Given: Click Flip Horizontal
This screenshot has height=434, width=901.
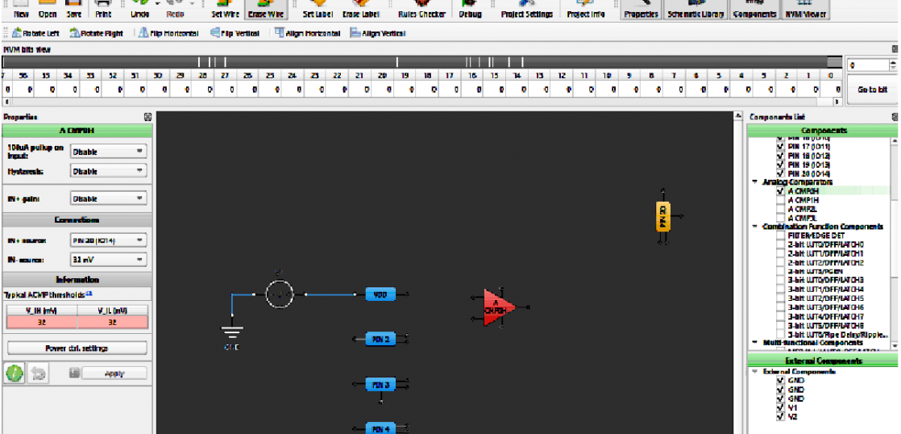Looking at the screenshot, I should [x=169, y=33].
